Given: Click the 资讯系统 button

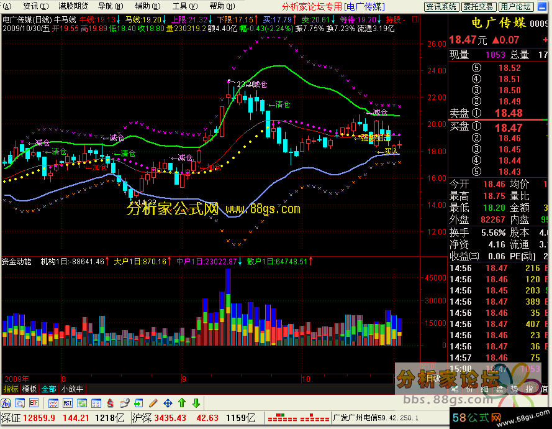Looking at the screenshot, I should (441, 7).
